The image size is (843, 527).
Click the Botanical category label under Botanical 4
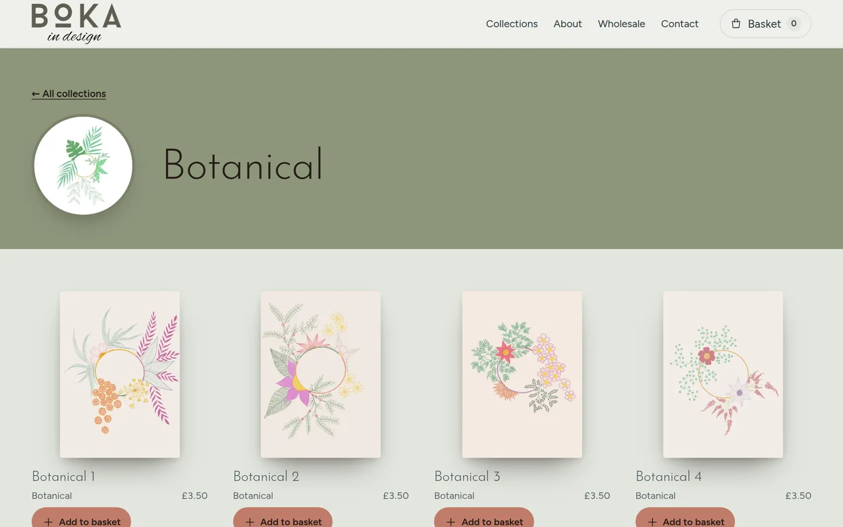point(655,495)
